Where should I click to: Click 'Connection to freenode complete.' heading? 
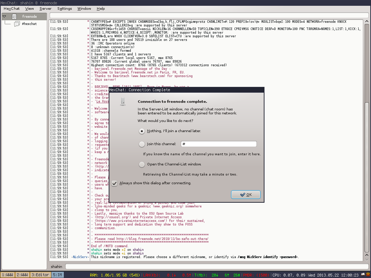pos(172,102)
